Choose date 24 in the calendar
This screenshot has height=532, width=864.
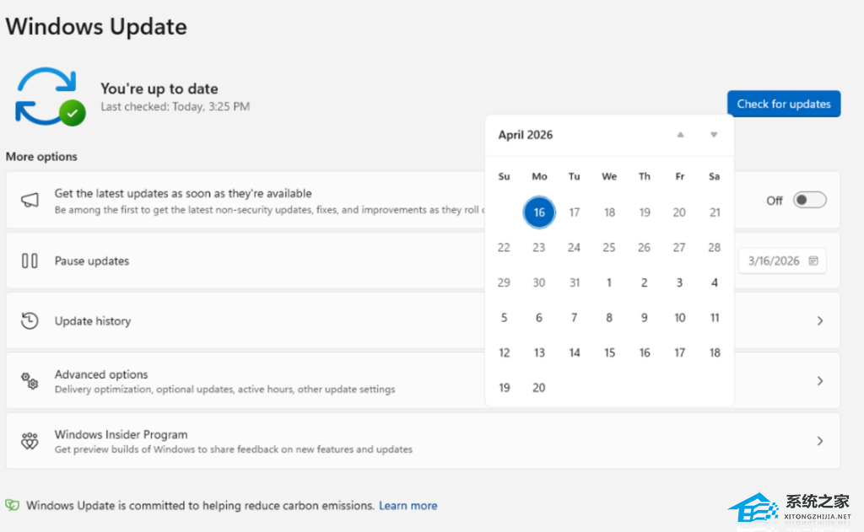574,247
